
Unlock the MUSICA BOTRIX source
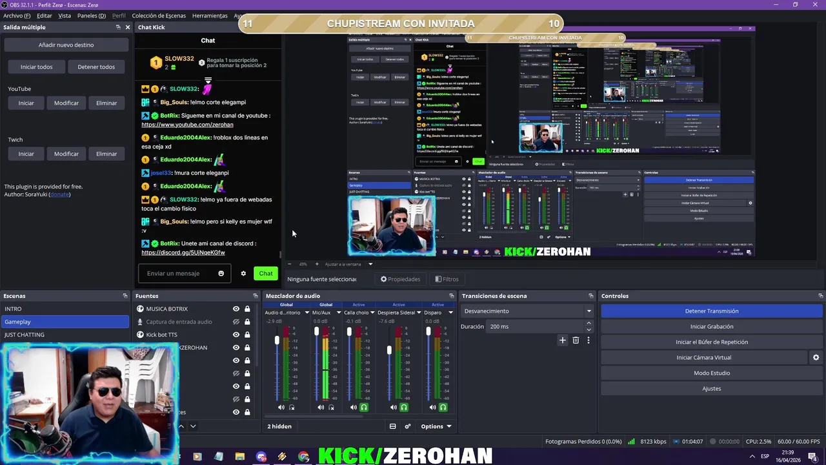[247, 309]
